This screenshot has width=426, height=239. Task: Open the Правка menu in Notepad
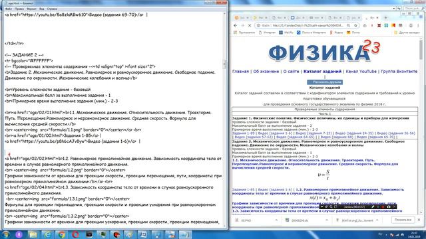19,9
